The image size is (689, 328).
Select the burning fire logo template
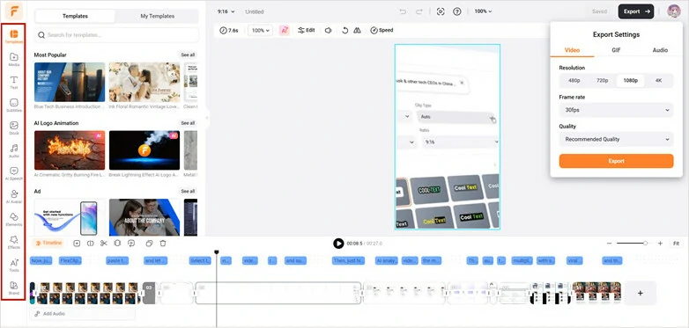[x=70, y=150]
